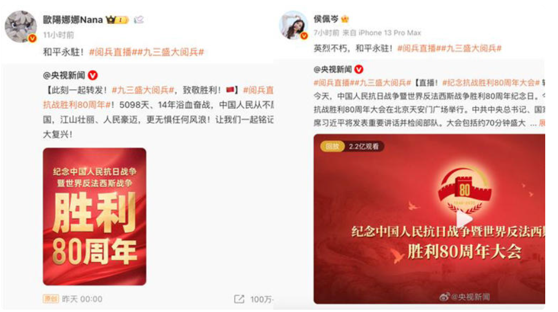Click the red V verified badge after left @央视新闻
Image resolution: width=558 pixels, height=312 pixels.
point(93,75)
